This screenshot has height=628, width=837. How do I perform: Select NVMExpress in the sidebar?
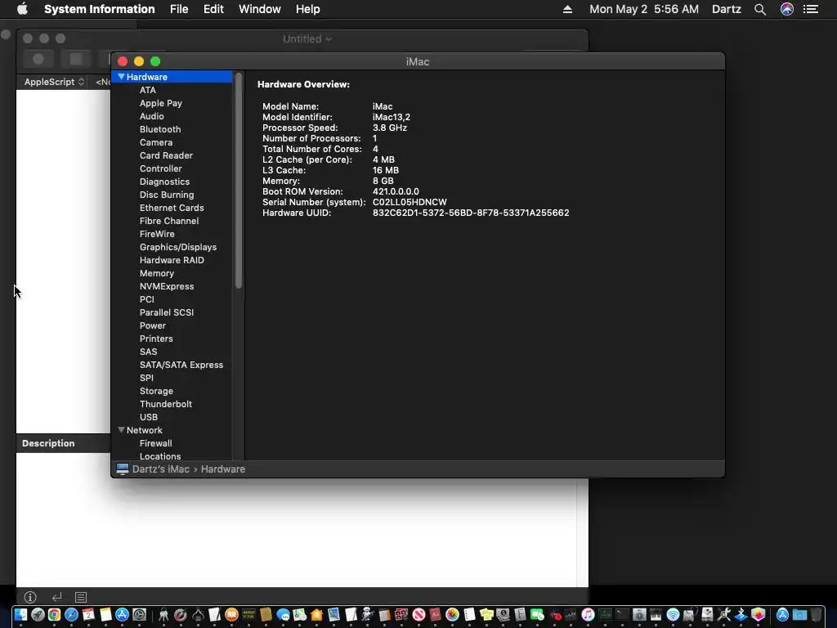pyautogui.click(x=167, y=286)
